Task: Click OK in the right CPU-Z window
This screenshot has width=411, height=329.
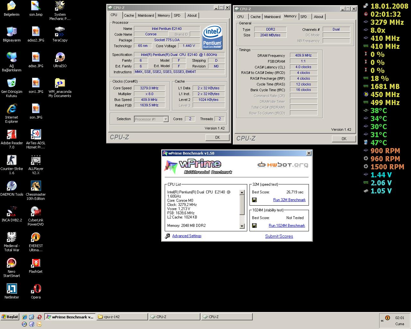Action: 344,138
